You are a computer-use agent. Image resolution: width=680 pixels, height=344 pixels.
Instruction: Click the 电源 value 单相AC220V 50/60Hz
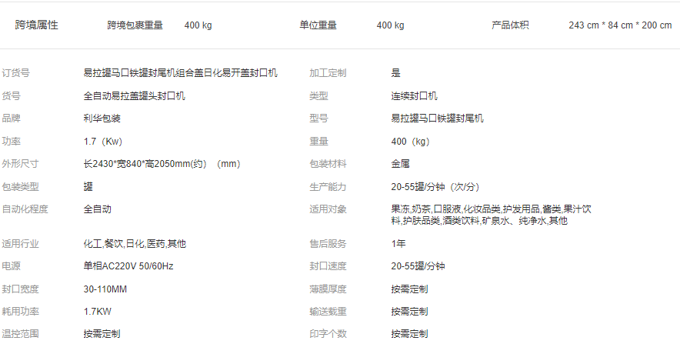128,266
